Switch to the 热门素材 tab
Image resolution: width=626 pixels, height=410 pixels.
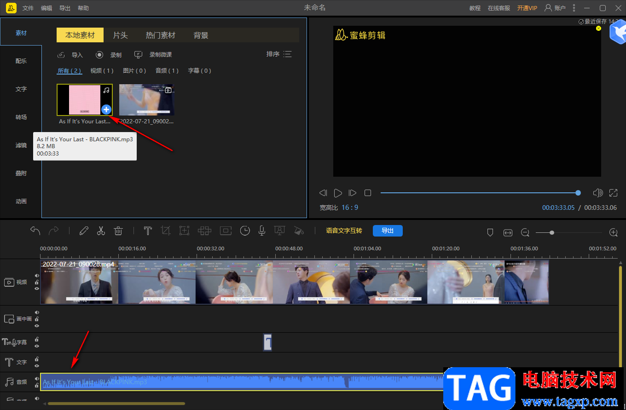(161, 35)
